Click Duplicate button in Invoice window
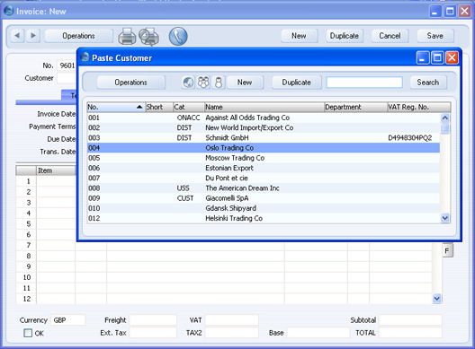This screenshot has width=475, height=349. pyautogui.click(x=345, y=36)
